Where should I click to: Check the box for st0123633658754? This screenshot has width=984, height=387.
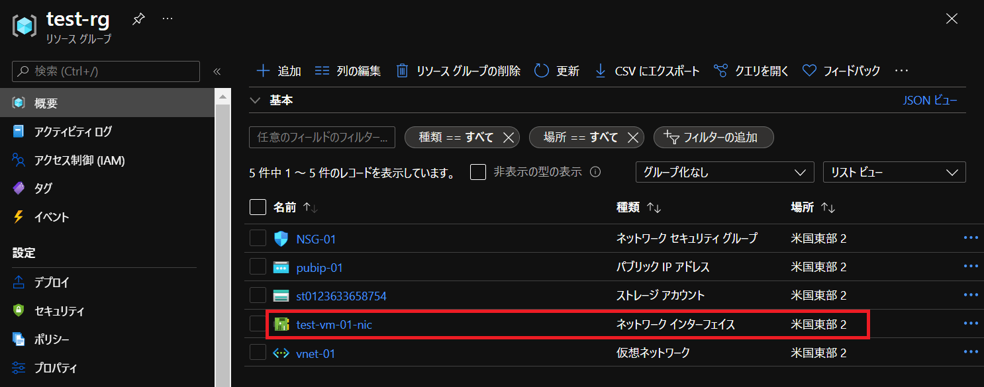click(x=258, y=295)
